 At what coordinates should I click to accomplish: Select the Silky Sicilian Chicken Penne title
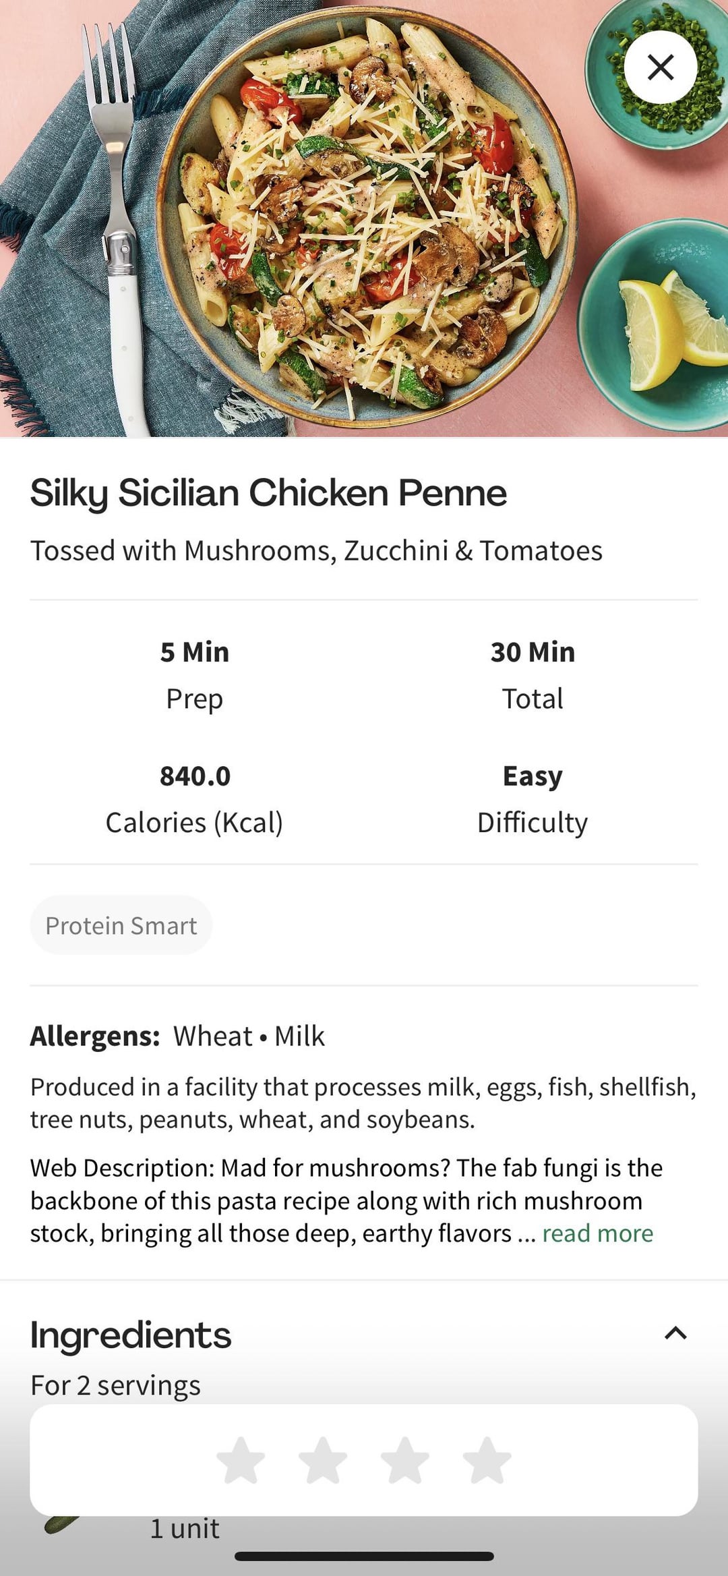pyautogui.click(x=268, y=493)
